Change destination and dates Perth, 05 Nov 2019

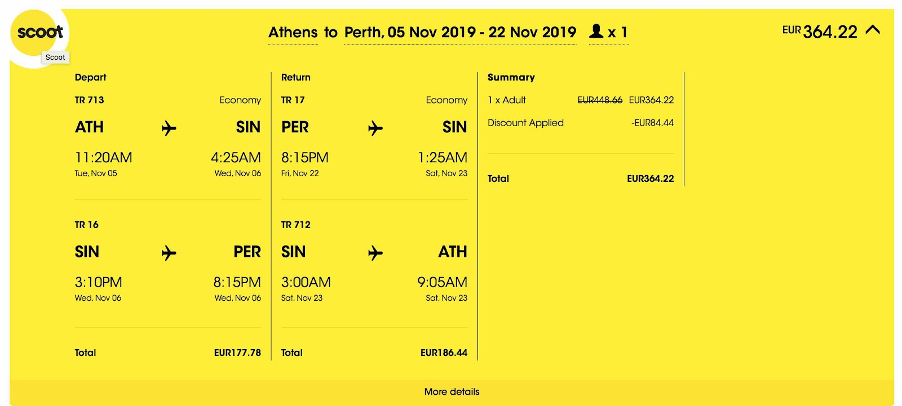(460, 33)
